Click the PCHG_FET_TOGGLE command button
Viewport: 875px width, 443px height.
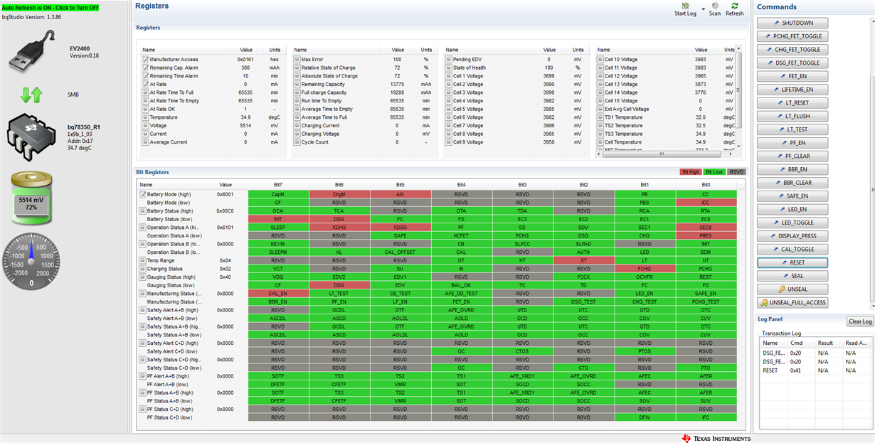792,36
